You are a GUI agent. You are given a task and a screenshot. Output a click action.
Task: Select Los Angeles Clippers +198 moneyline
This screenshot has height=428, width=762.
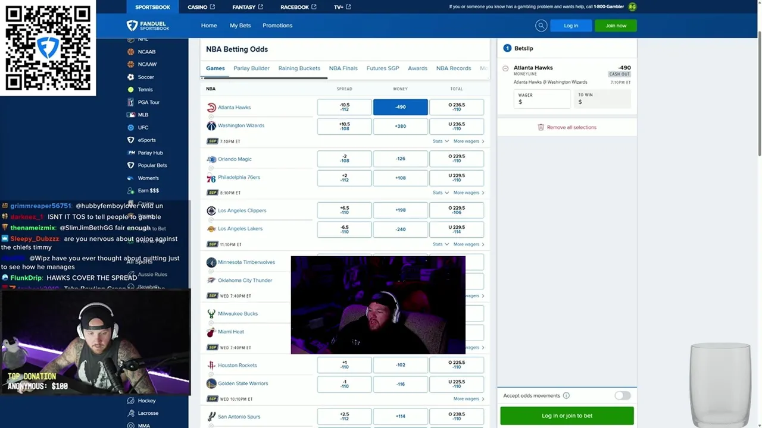(400, 210)
